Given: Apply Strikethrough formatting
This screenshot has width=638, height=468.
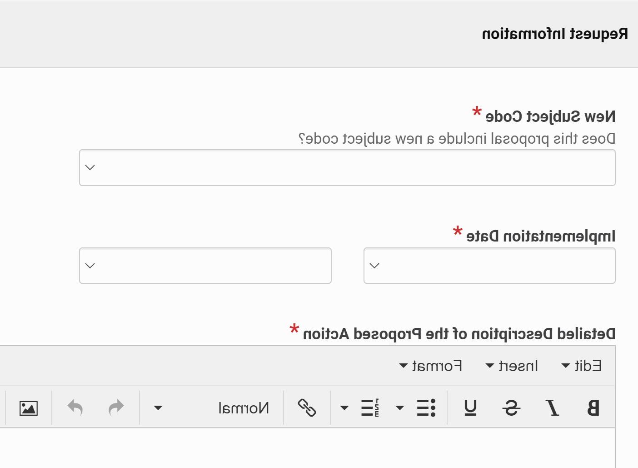Looking at the screenshot, I should (512, 408).
